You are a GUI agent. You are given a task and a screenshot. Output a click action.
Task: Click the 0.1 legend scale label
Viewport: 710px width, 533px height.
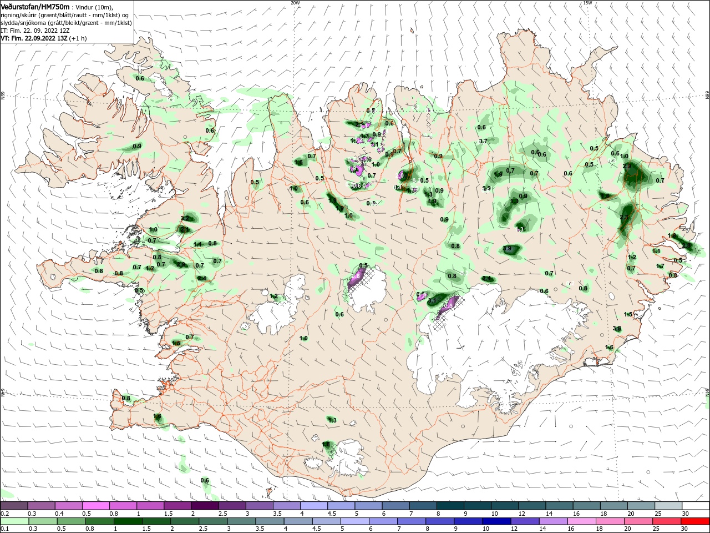tap(4, 529)
